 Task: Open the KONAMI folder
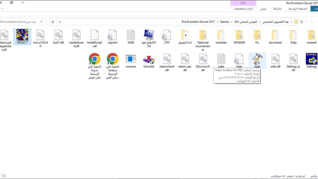pyautogui.click(x=239, y=37)
